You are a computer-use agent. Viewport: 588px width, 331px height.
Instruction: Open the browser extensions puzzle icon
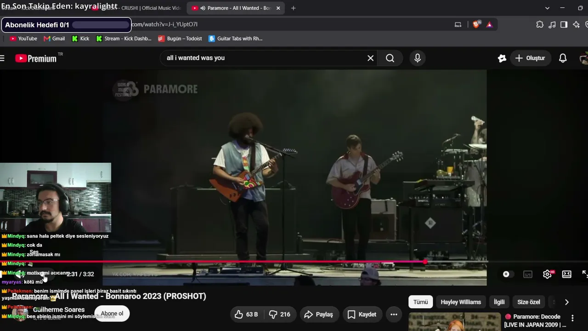coord(540,24)
